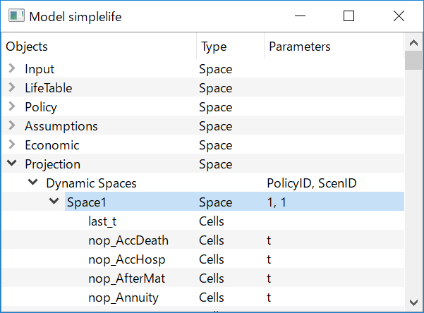The image size is (424, 313).
Task: Collapse the Space1 node
Action: point(54,201)
